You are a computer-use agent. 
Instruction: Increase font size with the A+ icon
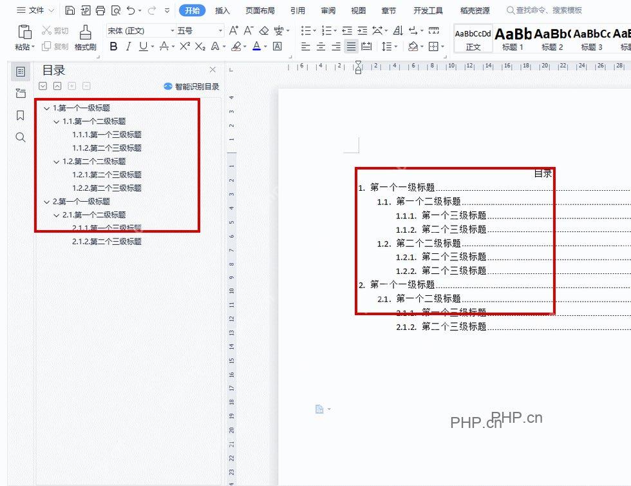coord(233,30)
